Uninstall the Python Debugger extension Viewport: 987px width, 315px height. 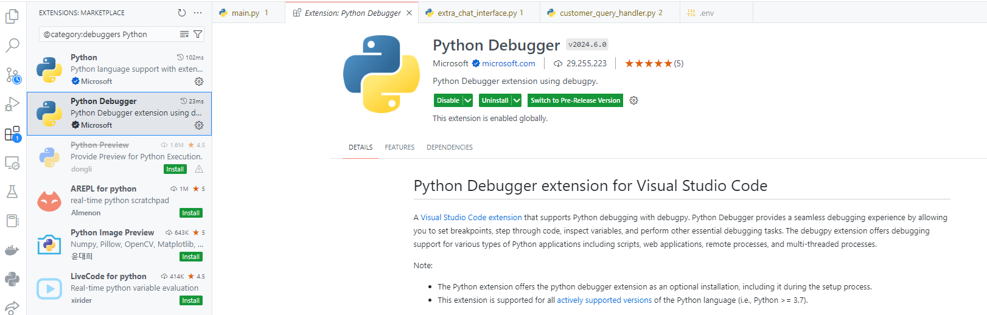(495, 100)
